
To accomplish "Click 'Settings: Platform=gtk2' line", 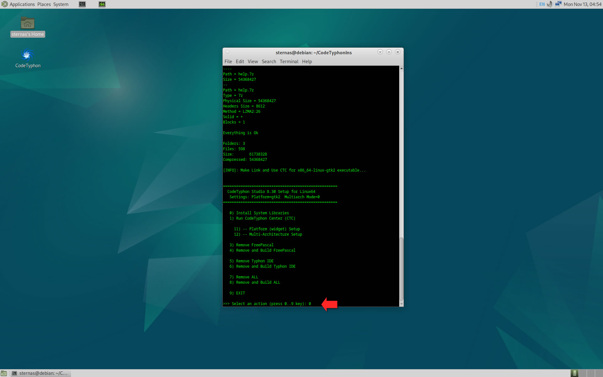I will (x=274, y=197).
